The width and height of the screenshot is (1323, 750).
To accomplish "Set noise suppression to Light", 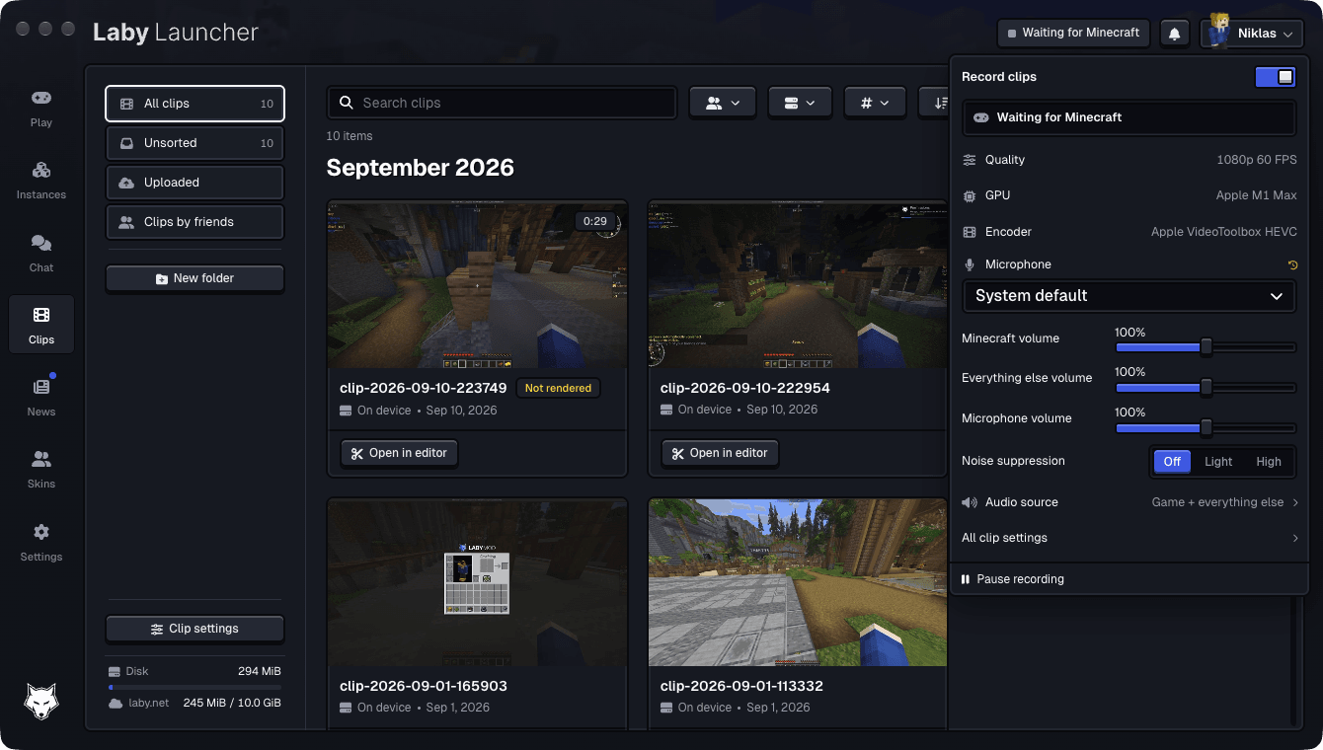I will click(1218, 462).
